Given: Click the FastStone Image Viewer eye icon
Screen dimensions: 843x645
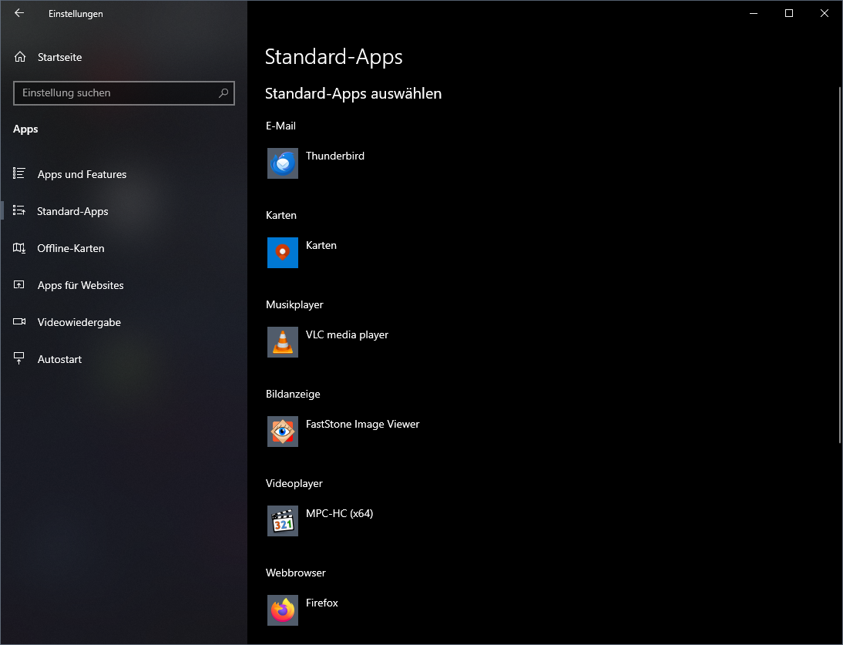Looking at the screenshot, I should pyautogui.click(x=283, y=431).
